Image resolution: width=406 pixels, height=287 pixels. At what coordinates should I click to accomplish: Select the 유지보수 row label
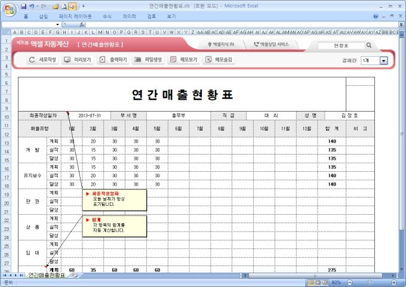point(32,175)
